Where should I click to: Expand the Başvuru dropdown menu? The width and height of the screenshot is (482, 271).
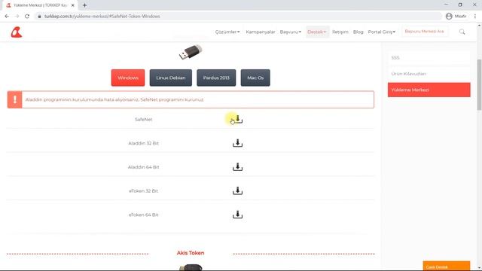coord(291,32)
